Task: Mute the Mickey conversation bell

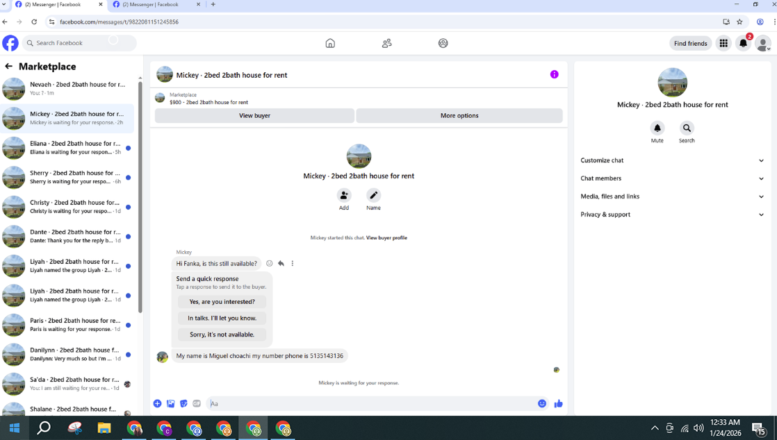Action: [x=657, y=128]
